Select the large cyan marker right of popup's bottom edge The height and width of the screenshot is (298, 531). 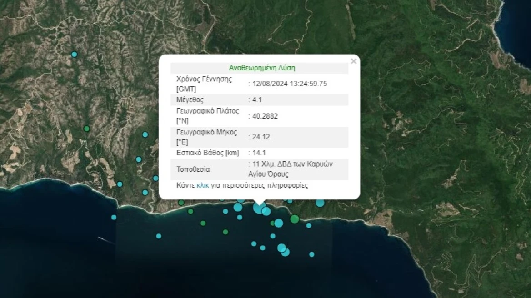point(320,203)
